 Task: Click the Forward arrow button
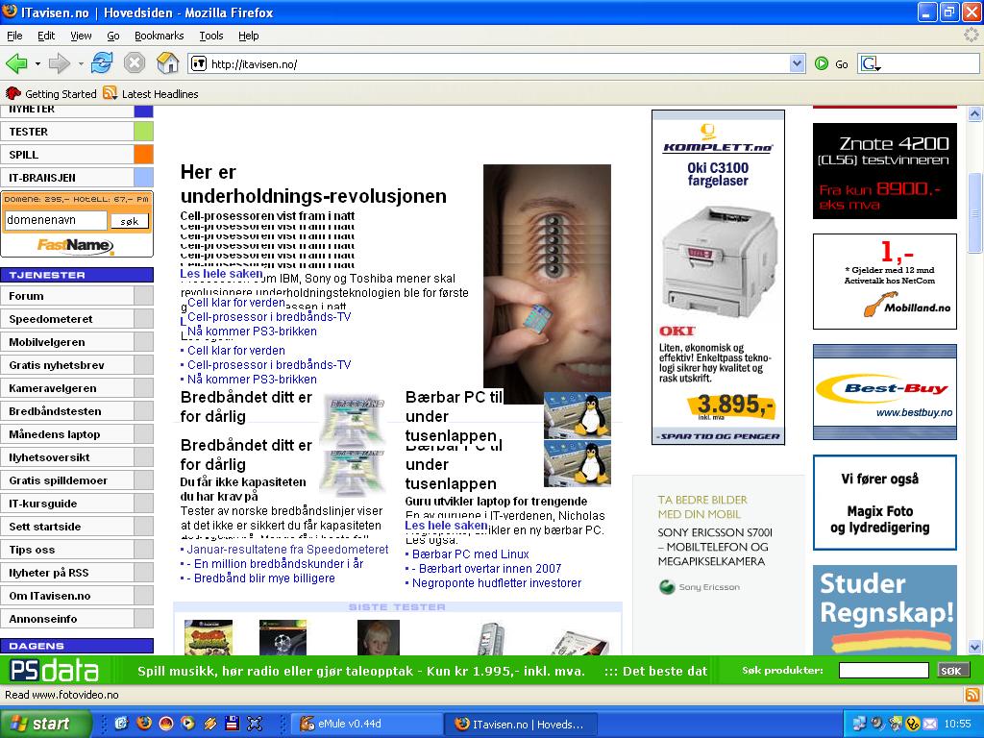[x=59, y=63]
